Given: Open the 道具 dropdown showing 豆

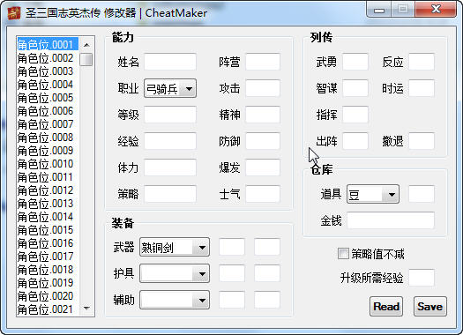Looking at the screenshot, I should (373, 194).
